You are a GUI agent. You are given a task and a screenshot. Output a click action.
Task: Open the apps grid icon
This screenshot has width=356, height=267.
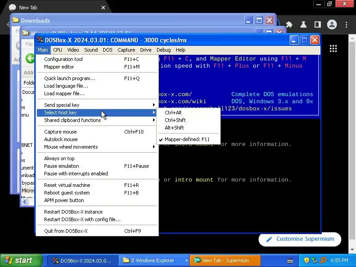pyautogui.click(x=333, y=49)
